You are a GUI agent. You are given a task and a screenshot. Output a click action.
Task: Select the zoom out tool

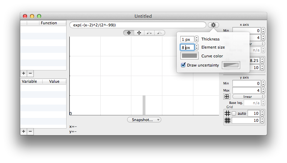tap(160, 33)
